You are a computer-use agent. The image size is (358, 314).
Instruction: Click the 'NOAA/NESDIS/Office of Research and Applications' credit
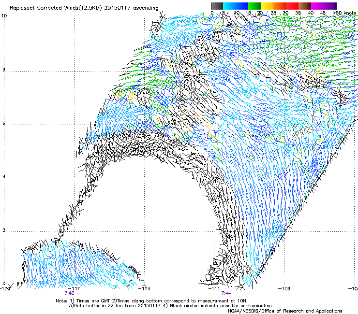coord(285,311)
